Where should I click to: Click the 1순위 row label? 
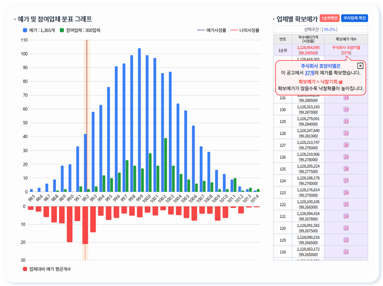point(282,51)
